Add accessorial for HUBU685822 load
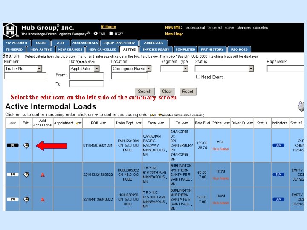 pyautogui.click(x=43, y=175)
